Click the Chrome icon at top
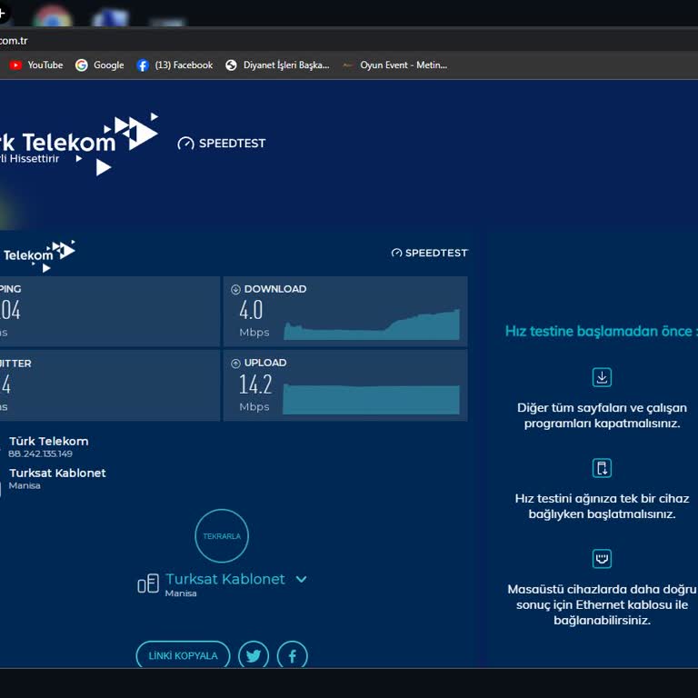 click(53, 17)
